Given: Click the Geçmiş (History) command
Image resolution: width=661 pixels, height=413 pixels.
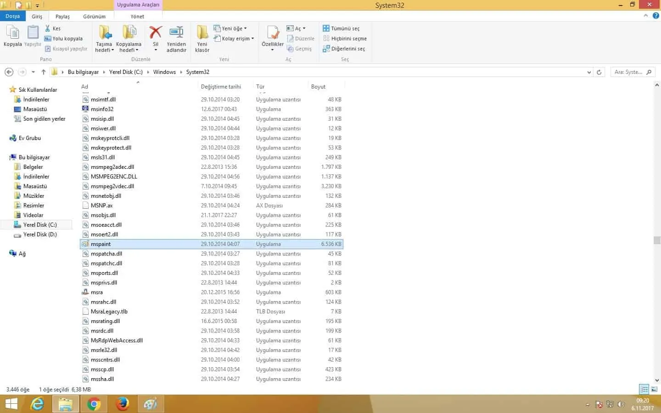Looking at the screenshot, I should pos(299,49).
